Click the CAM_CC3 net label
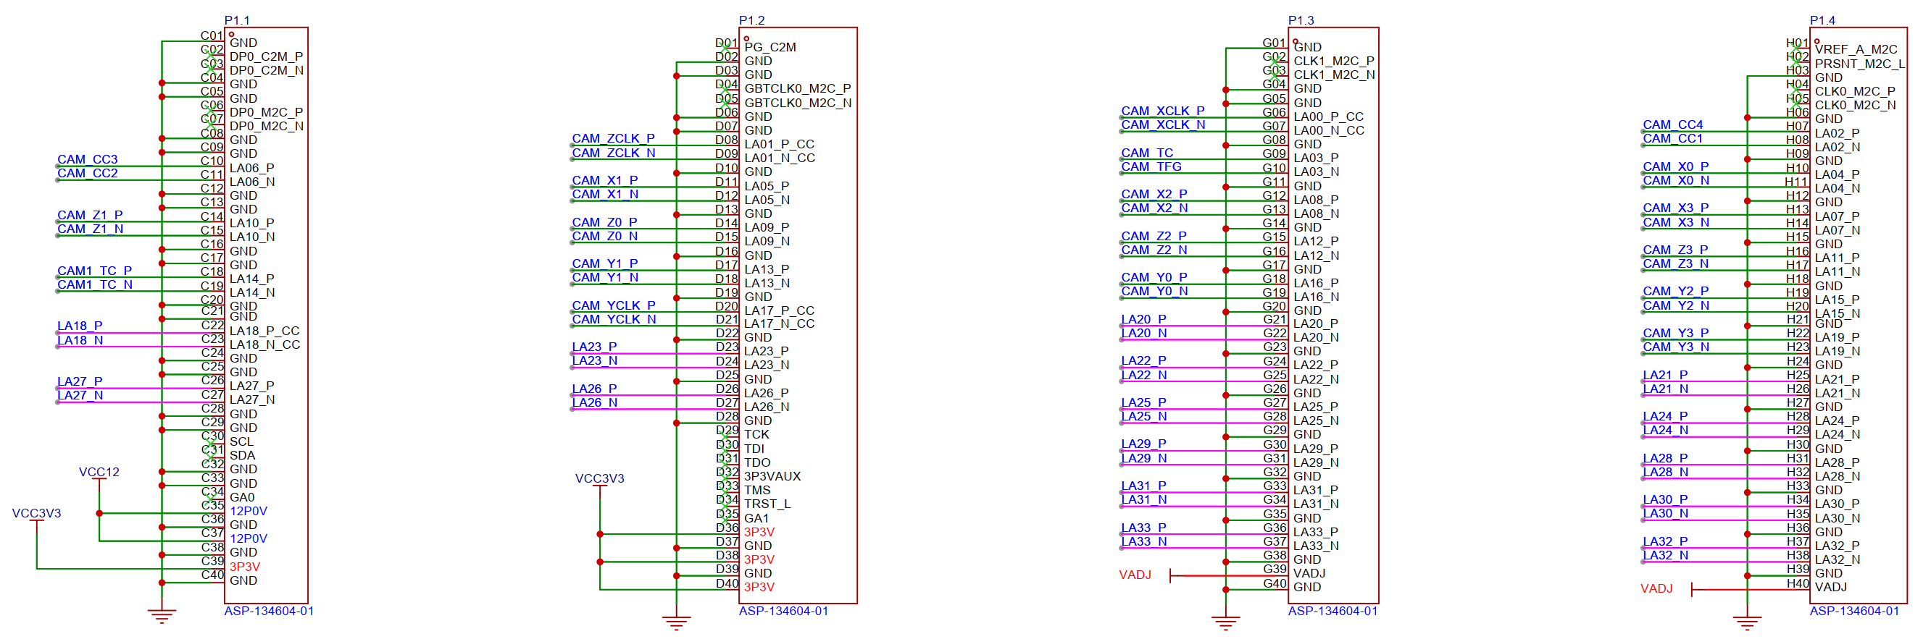This screenshot has height=639, width=1931. pos(88,159)
